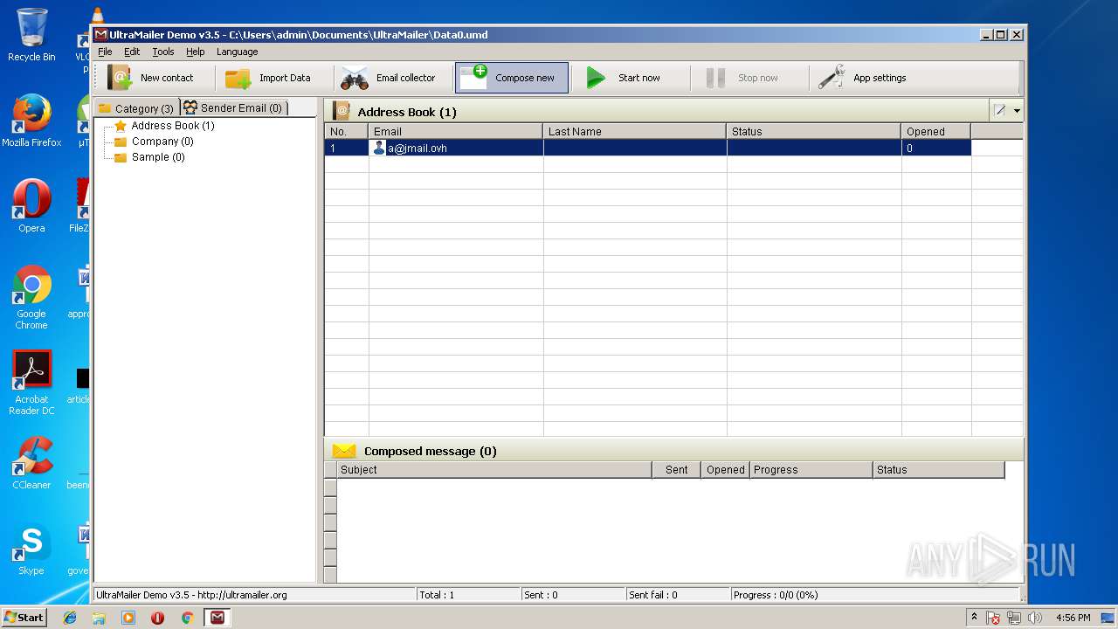Click the Action Center flag tray icon
Viewport: 1118px width, 629px height.
pyautogui.click(x=993, y=618)
